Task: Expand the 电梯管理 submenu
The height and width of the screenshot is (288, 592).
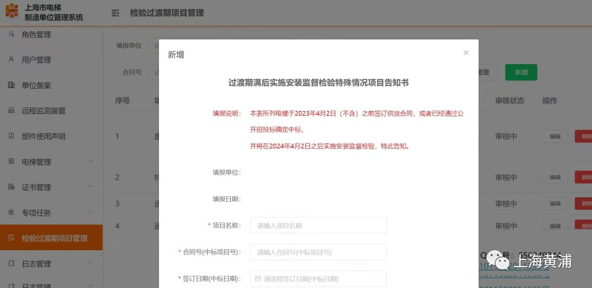Action: point(91,162)
